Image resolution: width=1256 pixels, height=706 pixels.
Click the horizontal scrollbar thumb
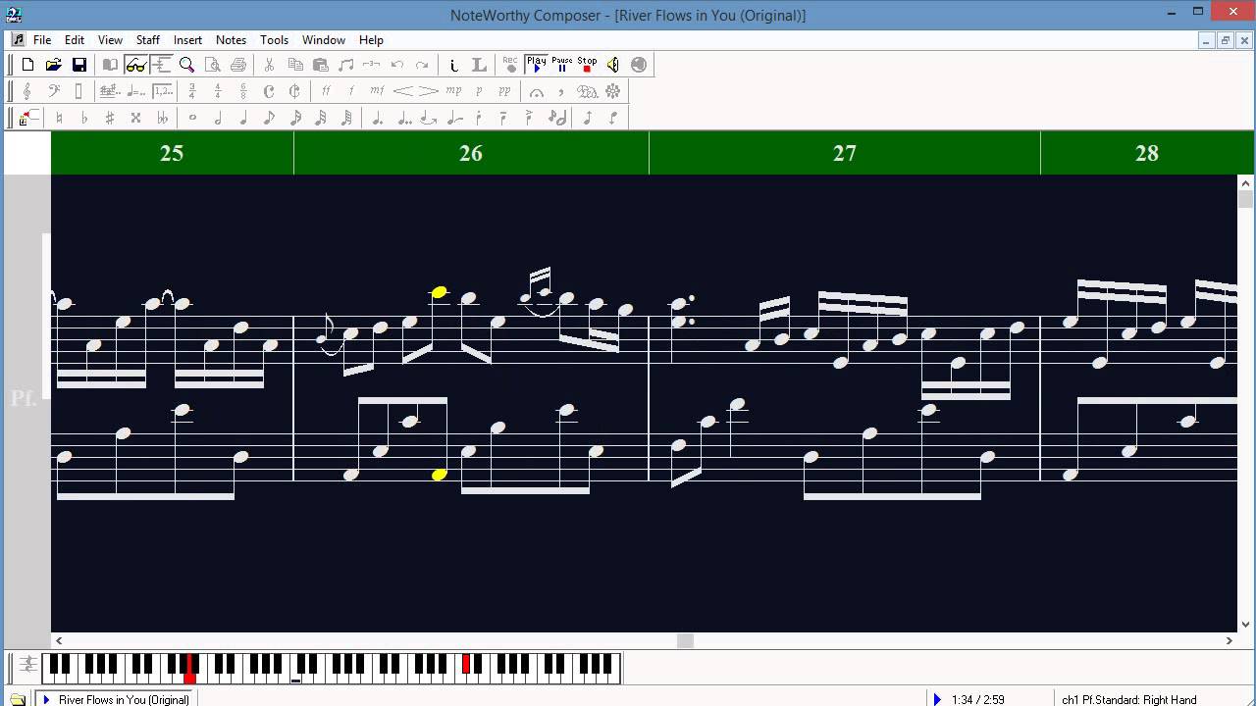(x=686, y=640)
